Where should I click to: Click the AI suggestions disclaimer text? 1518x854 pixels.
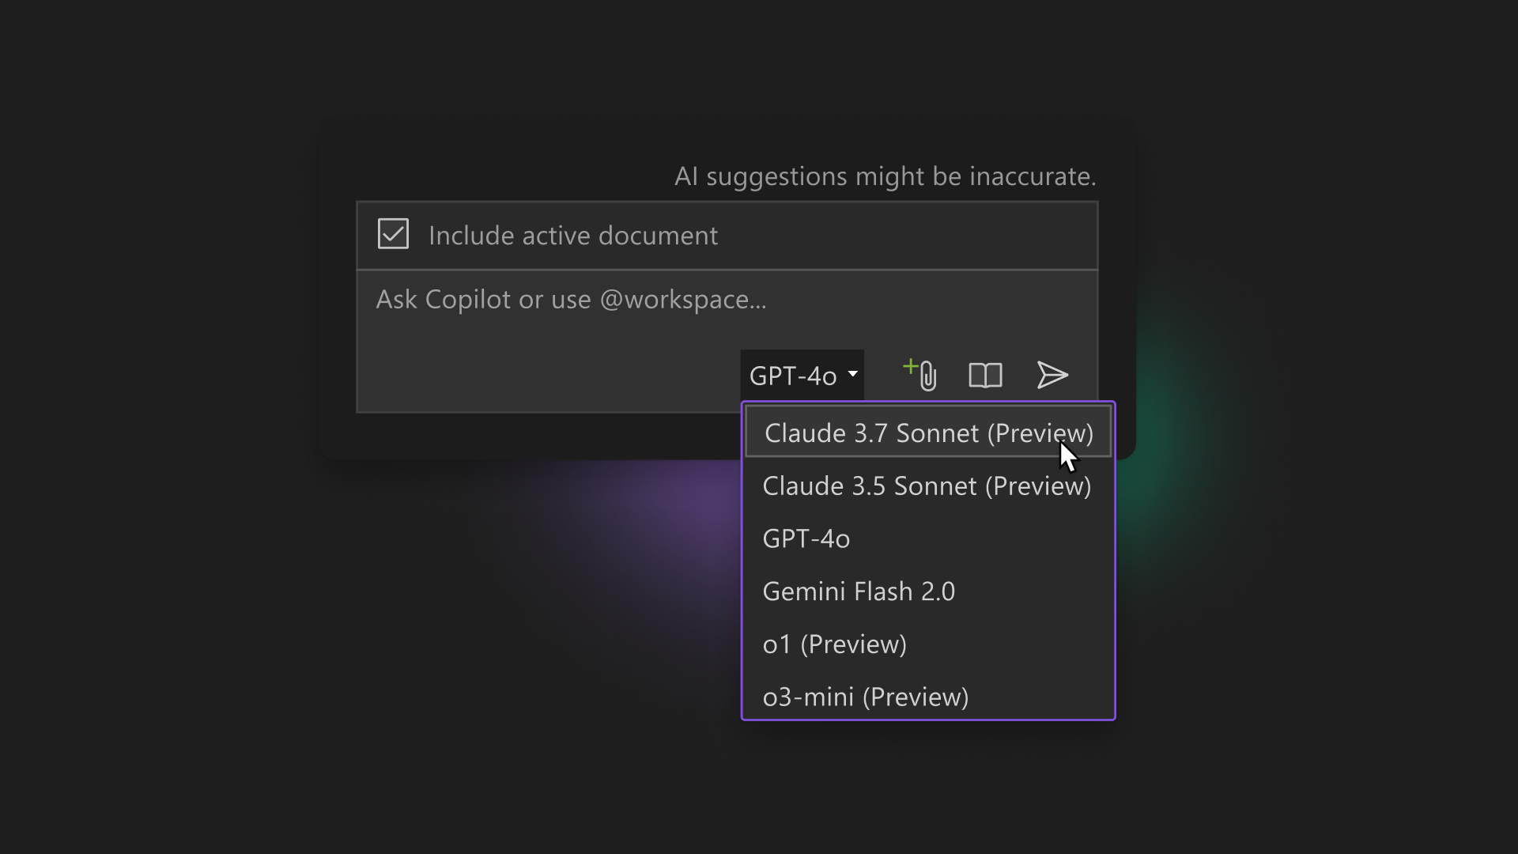(885, 176)
